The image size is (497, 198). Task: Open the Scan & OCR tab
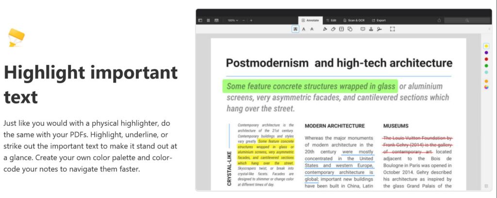[354, 20]
